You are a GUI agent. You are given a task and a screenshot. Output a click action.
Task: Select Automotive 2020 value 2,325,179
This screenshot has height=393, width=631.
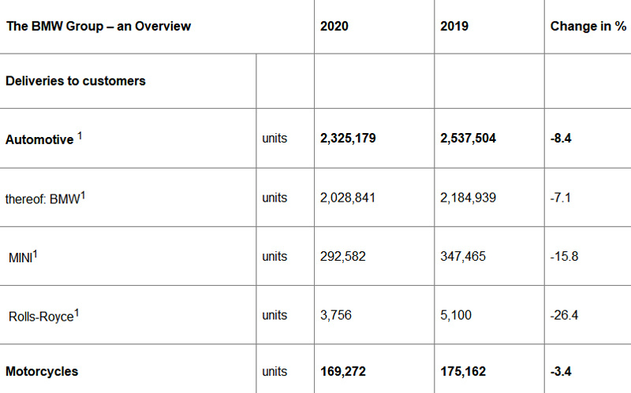pyautogui.click(x=348, y=139)
